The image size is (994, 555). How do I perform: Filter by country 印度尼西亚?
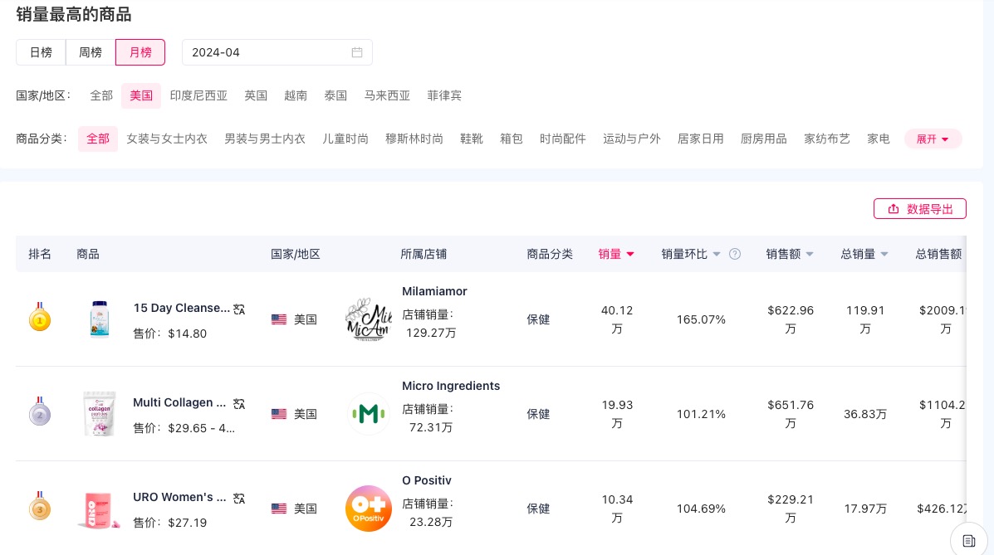(198, 95)
